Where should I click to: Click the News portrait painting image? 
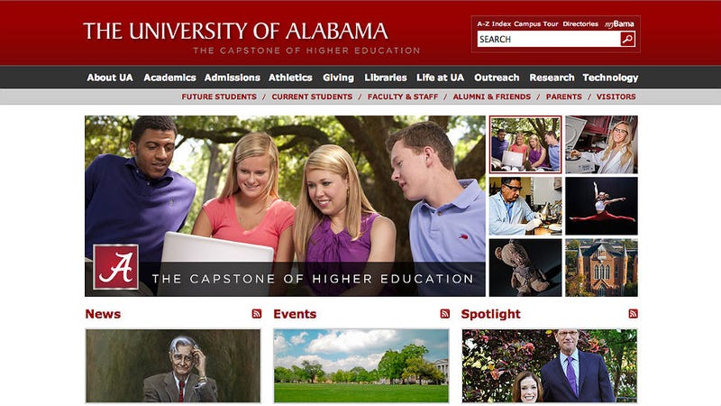tap(173, 366)
